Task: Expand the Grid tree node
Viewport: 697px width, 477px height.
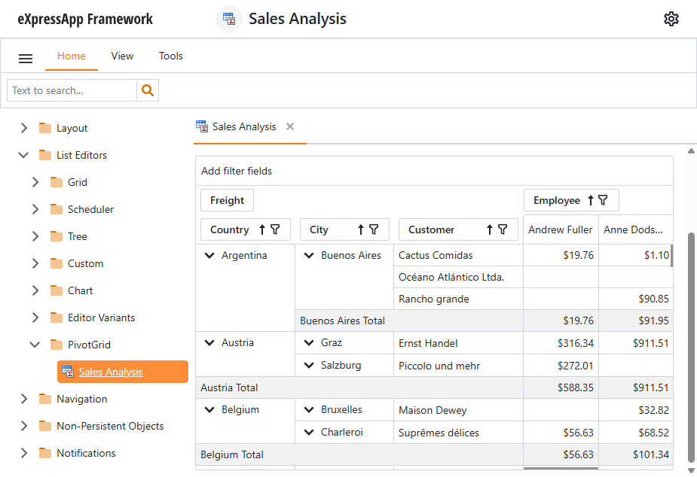Action: (35, 182)
